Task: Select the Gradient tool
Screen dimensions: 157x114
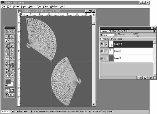Action: coord(12,66)
